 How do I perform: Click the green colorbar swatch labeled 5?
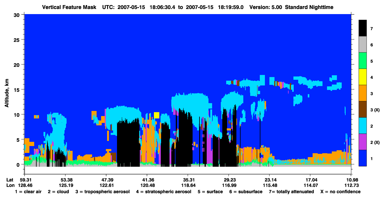[x=363, y=61]
